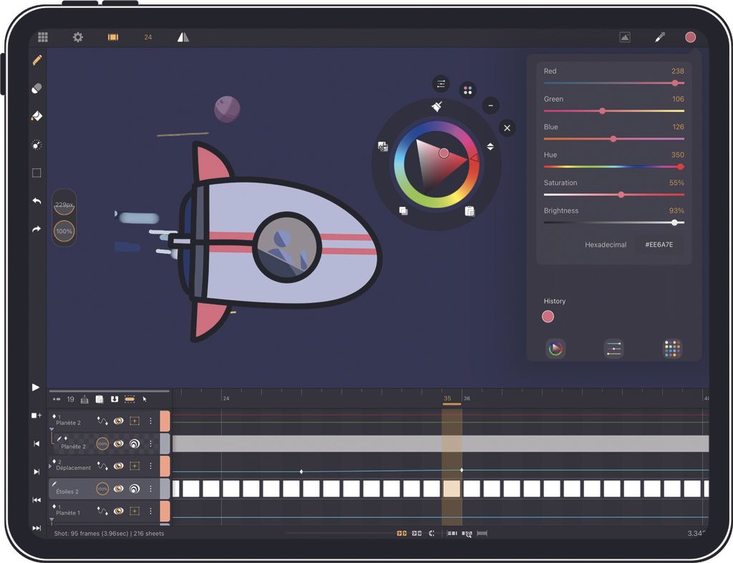733x563 pixels.
Task: Select the horizontal flip icon in top bar
Action: click(x=183, y=36)
